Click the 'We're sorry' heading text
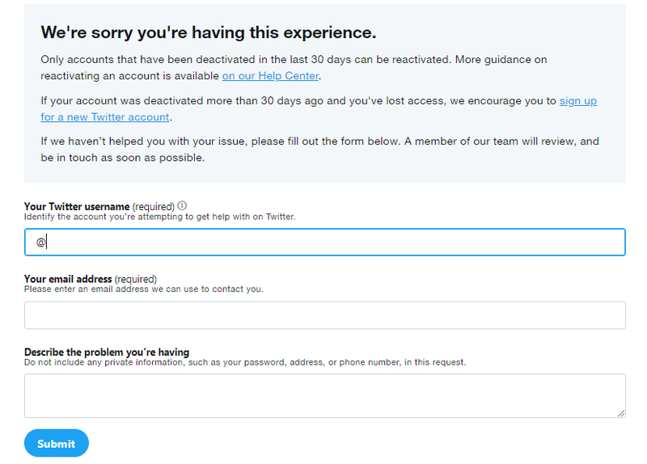This screenshot has height=464, width=647. [x=209, y=32]
